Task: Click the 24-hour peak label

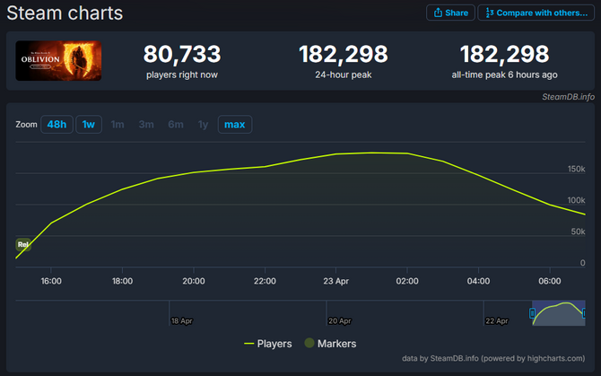Action: [344, 74]
